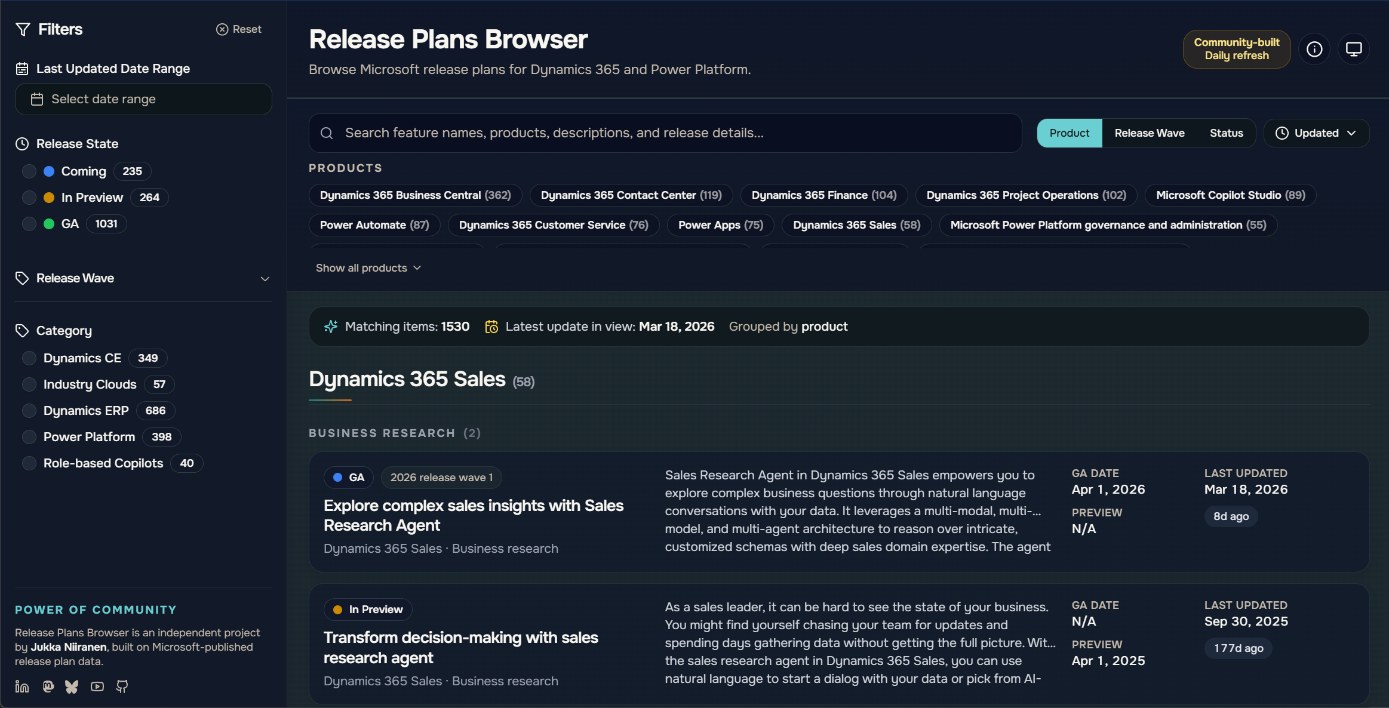Expand the Release Wave filter section
Image resolution: width=1389 pixels, height=708 pixels.
[143, 278]
